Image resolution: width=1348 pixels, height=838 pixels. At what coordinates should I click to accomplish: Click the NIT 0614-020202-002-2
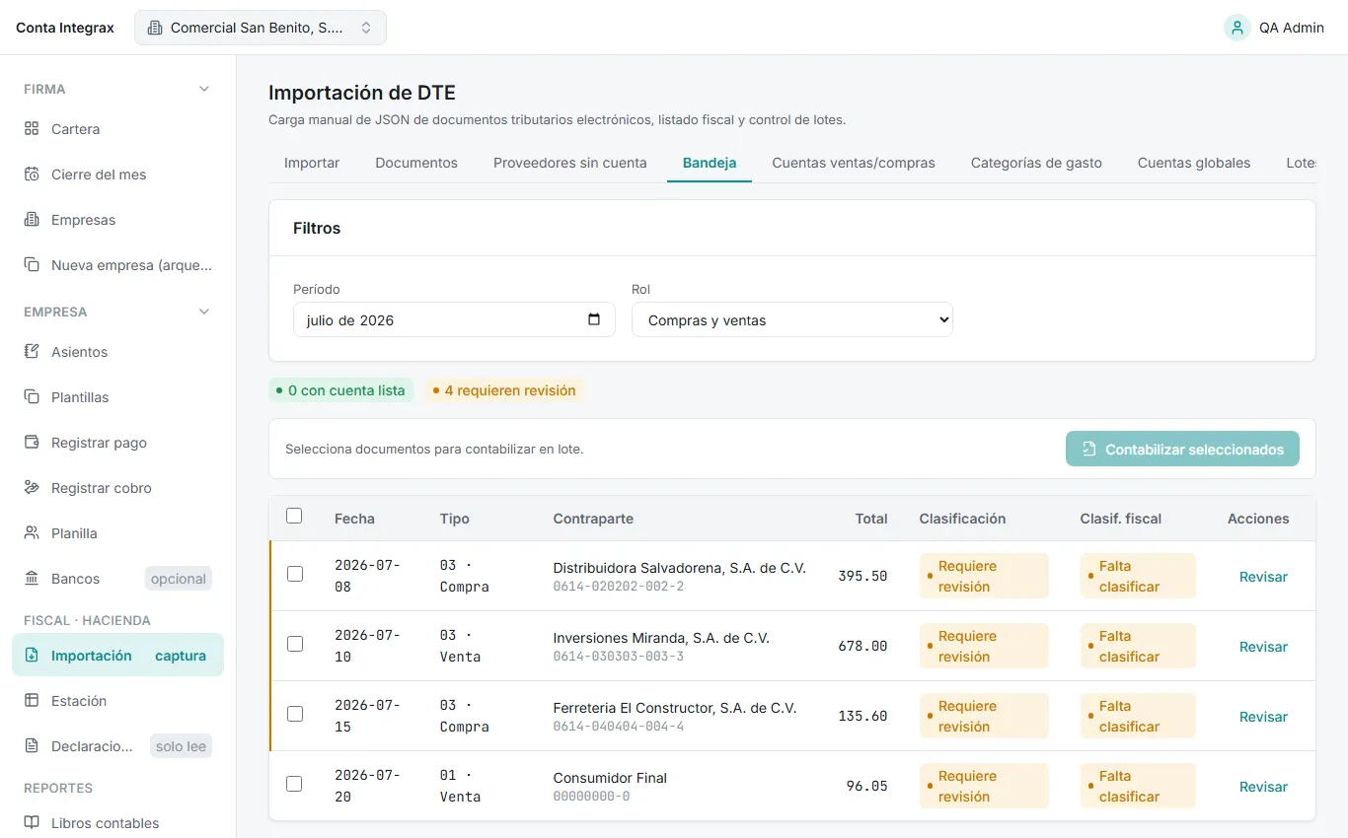(618, 587)
